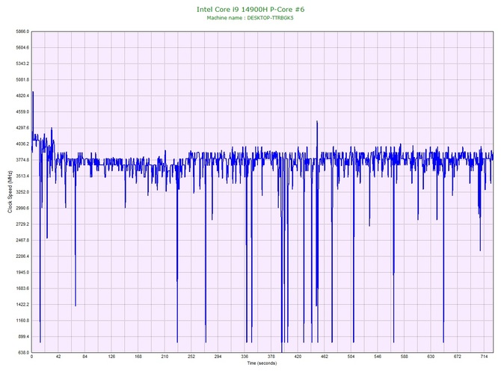
Task: Click the 3252.0 y-axis label
Action: point(22,192)
